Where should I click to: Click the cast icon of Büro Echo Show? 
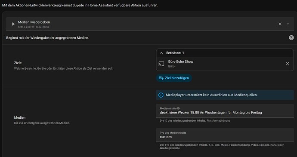click(161, 64)
